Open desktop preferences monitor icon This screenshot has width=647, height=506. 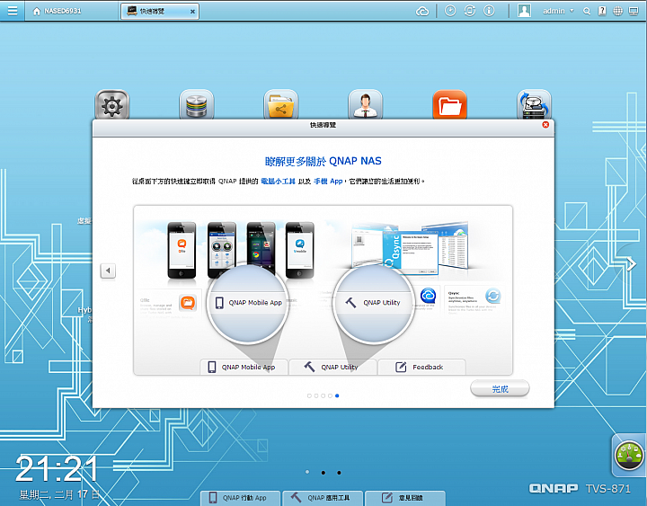[634, 11]
